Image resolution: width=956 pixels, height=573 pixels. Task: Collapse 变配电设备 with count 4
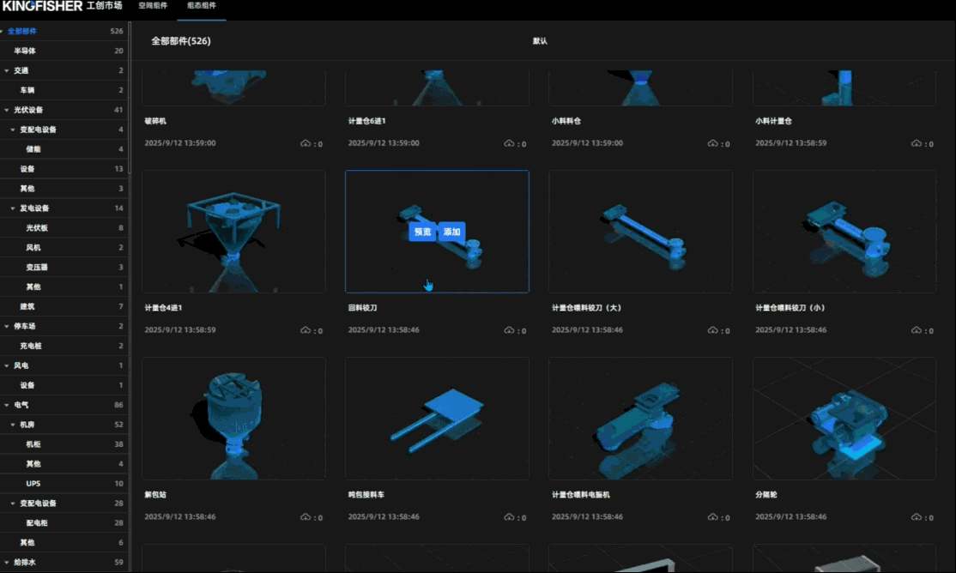(x=13, y=130)
